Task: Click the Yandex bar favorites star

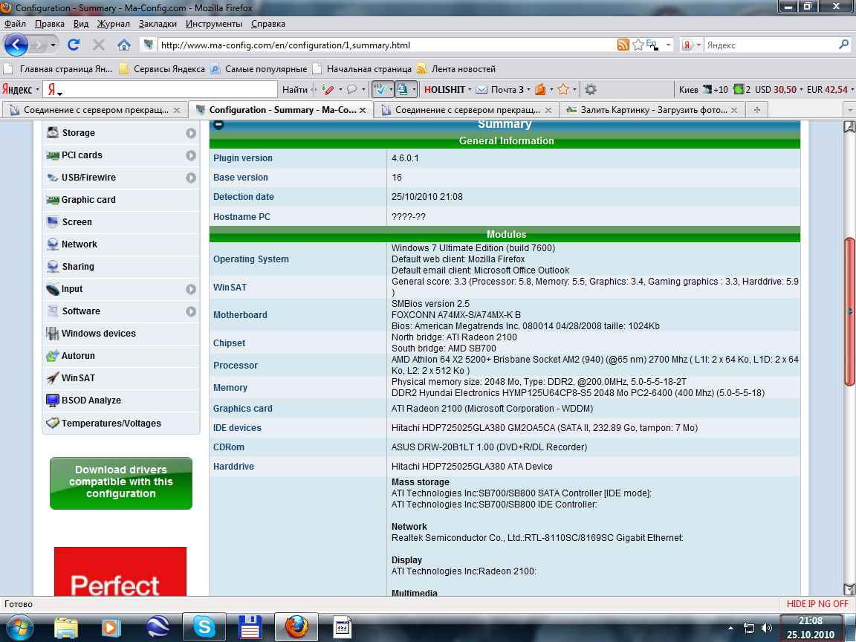Action: [x=563, y=89]
